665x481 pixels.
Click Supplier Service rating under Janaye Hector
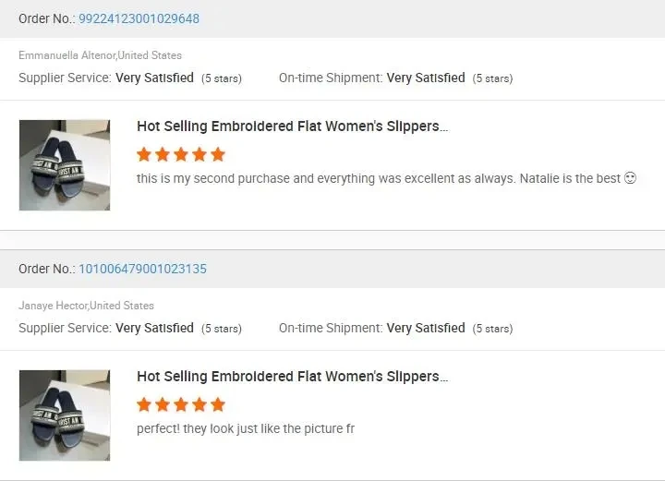click(154, 329)
